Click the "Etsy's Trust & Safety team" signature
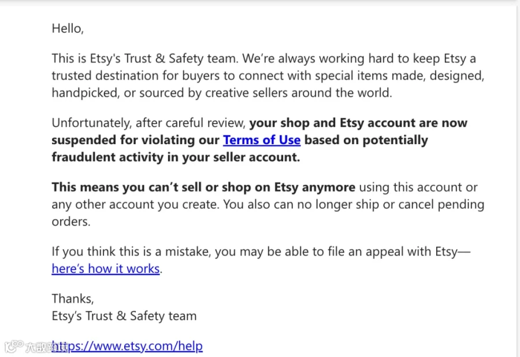This screenshot has width=520, height=357. tap(124, 316)
